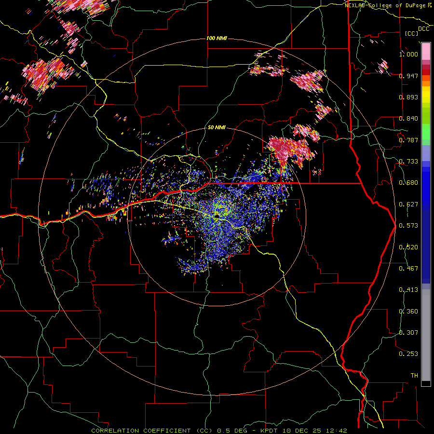The width and height of the screenshot is (434, 434).
Task: Click the 0.733 color scale label
Action: [x=408, y=162]
